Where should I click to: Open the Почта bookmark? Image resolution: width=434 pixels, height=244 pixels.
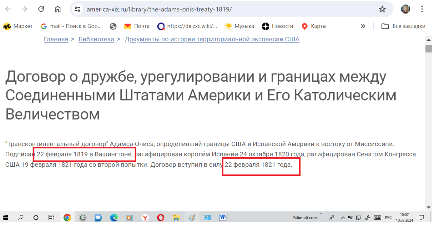click(137, 26)
